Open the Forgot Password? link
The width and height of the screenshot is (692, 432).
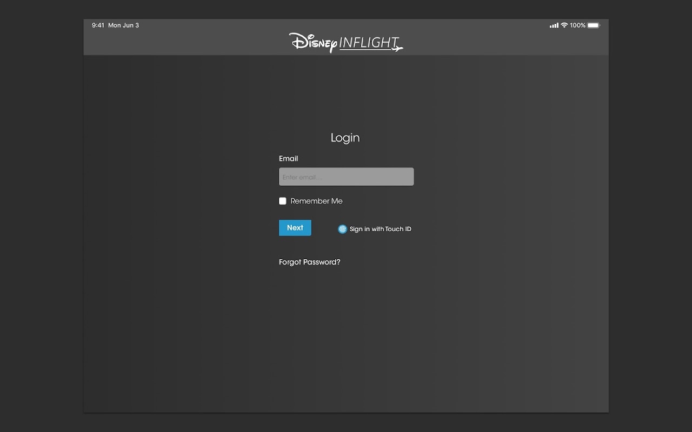[x=310, y=262]
